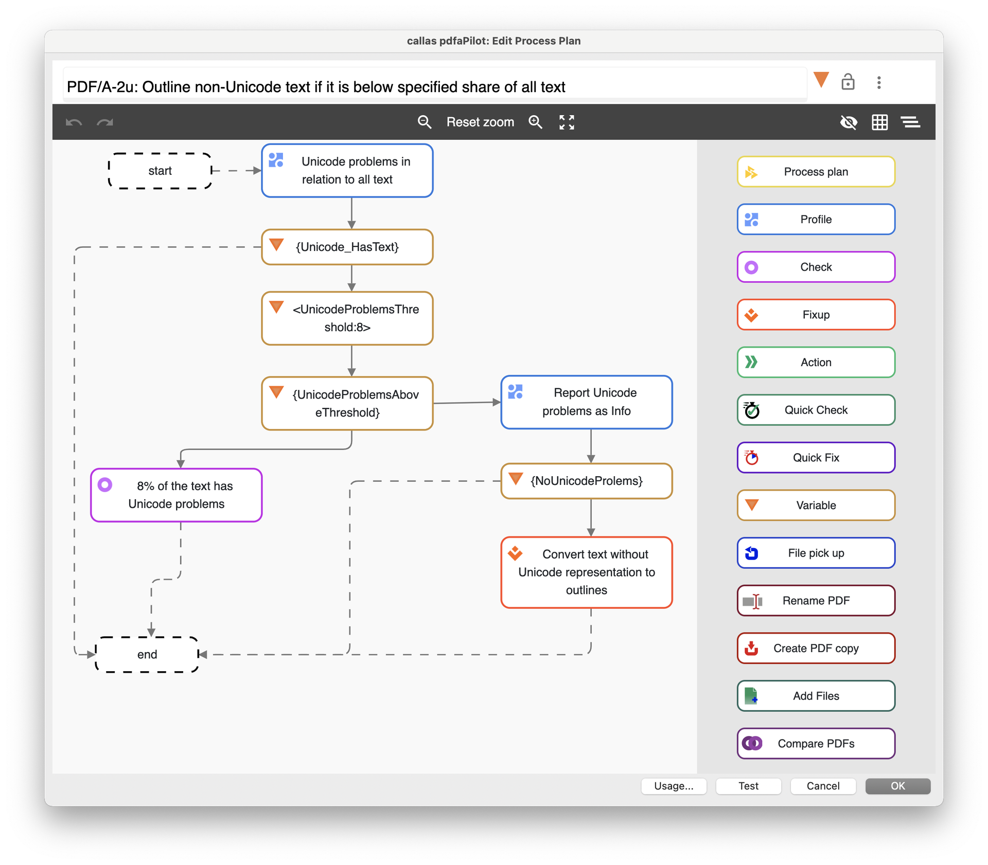988x865 pixels.
Task: Click the Create PDF copy icon
Action: [752, 648]
